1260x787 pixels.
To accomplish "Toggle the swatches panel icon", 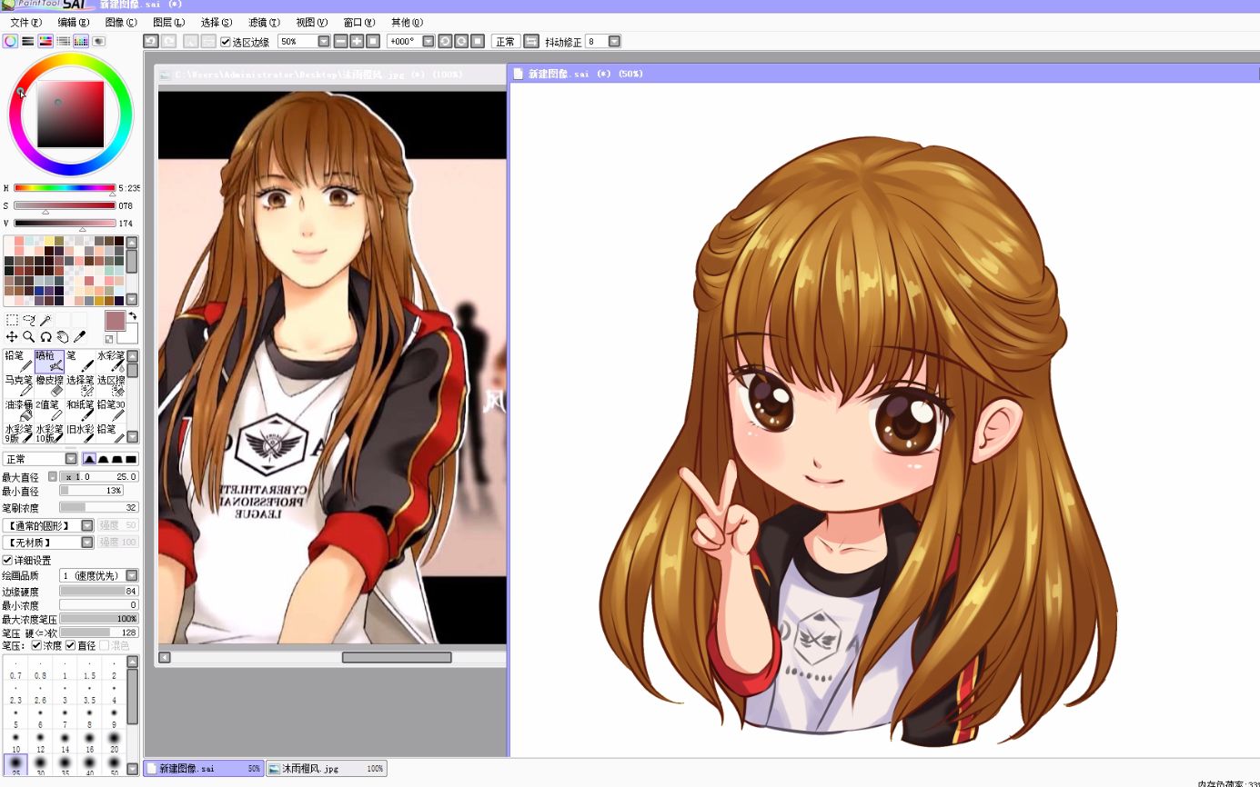I will click(x=81, y=41).
